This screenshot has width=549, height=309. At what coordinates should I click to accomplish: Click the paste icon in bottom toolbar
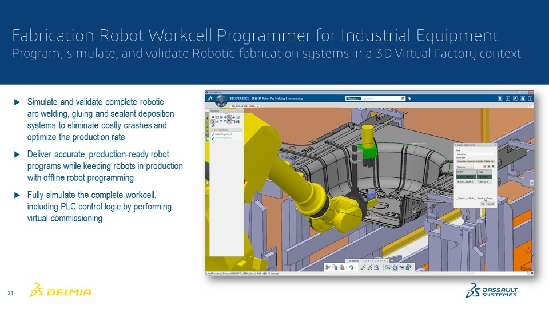click(x=342, y=267)
